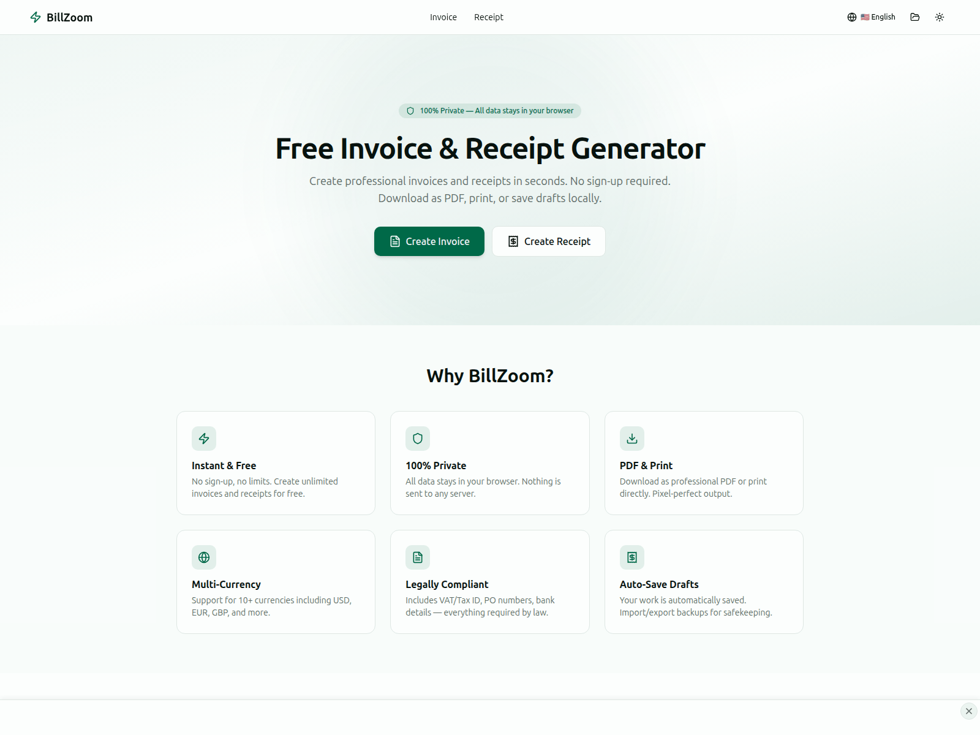Select the Instant & Free card title
The width and height of the screenshot is (980, 735).
(224, 466)
